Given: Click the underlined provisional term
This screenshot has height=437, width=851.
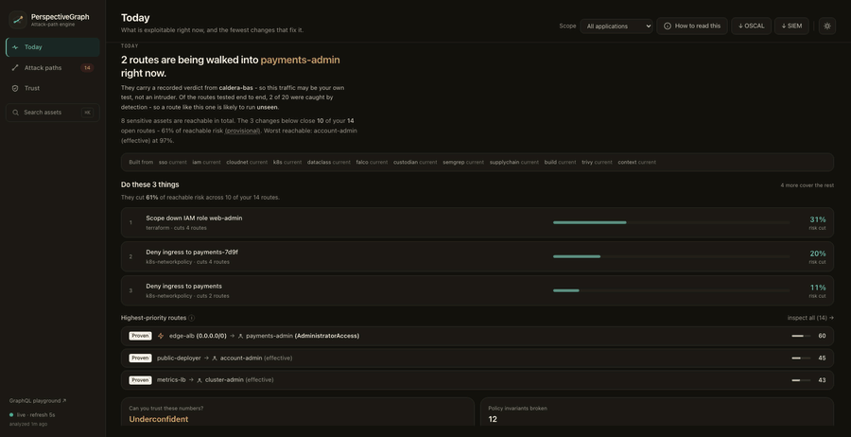Looking at the screenshot, I should (x=243, y=131).
